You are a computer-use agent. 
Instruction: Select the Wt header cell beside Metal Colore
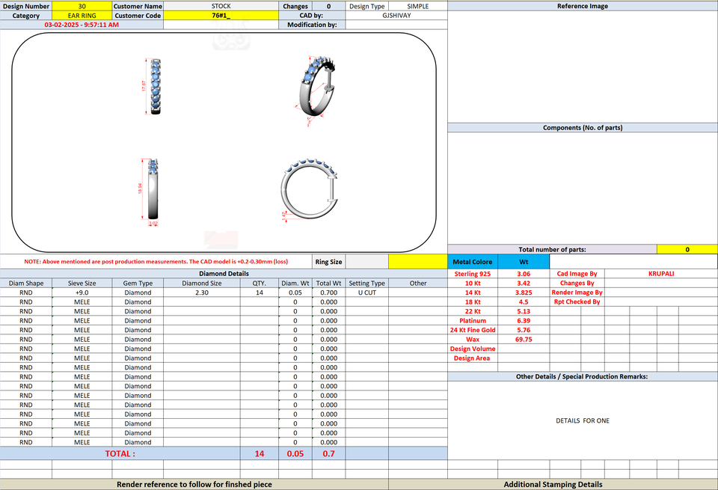pos(524,262)
